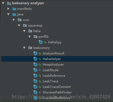
Task: Click the public lock icon beside HahaHelper
Action: [x=40, y=59]
